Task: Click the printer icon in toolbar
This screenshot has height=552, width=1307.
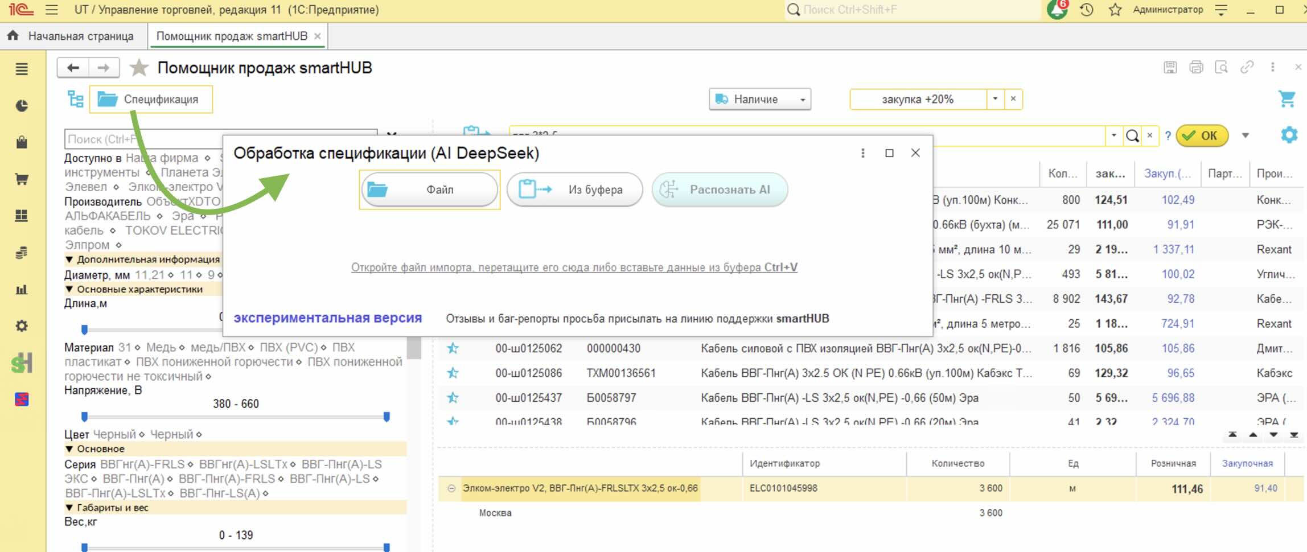Action: coord(1196,68)
